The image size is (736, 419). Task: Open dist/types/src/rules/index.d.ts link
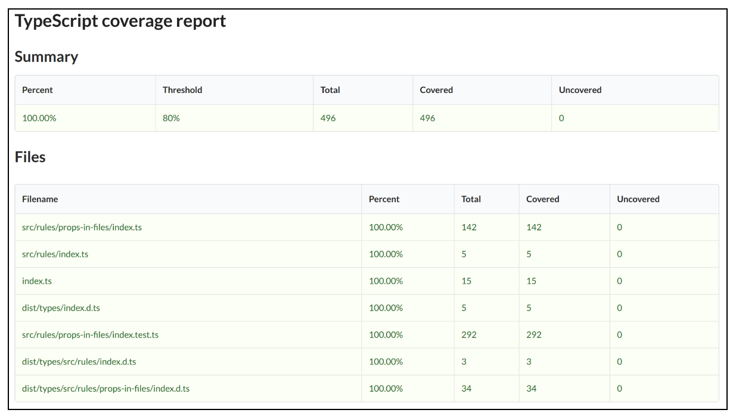tap(79, 361)
